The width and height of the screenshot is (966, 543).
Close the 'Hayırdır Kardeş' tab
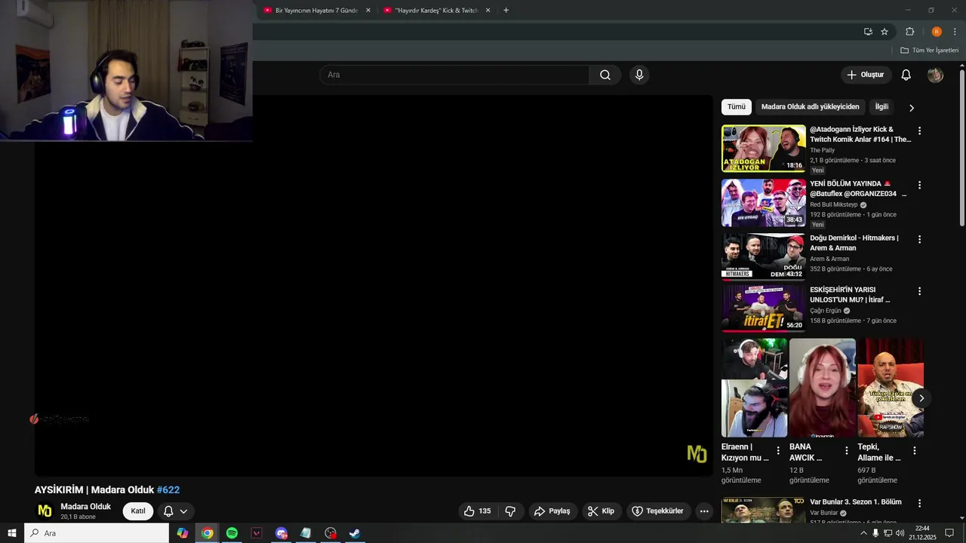click(488, 11)
